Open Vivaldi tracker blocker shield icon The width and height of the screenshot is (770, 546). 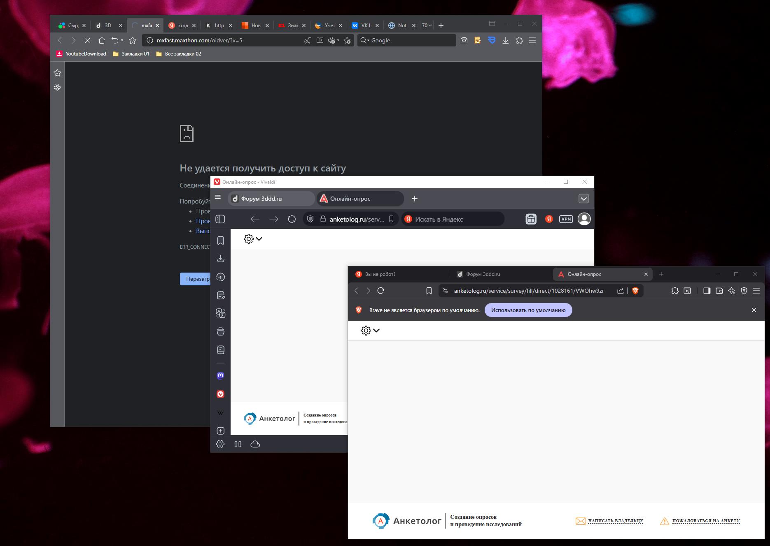pyautogui.click(x=310, y=219)
